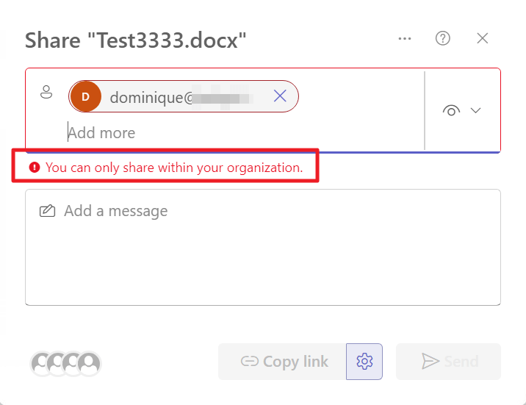Click the person icon beside recipients
Viewport: 526px width, 405px height.
pyautogui.click(x=46, y=93)
